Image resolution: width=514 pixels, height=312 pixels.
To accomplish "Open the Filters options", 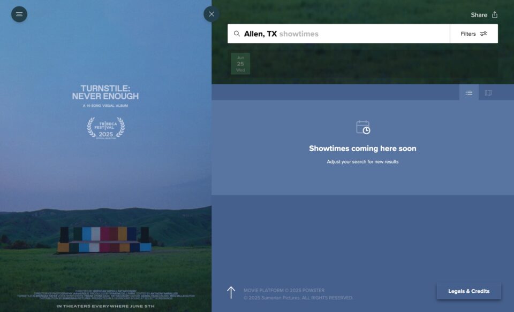I will [474, 34].
